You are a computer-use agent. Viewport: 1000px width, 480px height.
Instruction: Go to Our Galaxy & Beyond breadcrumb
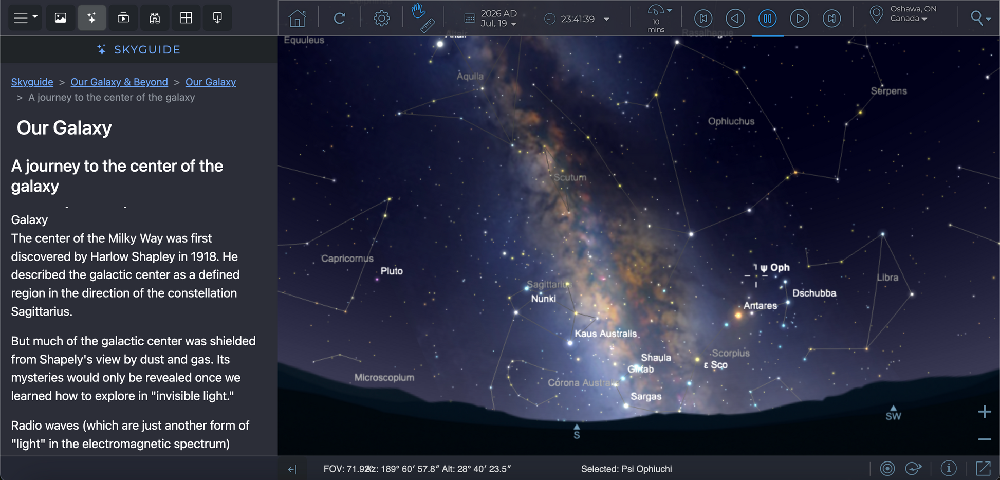click(119, 82)
